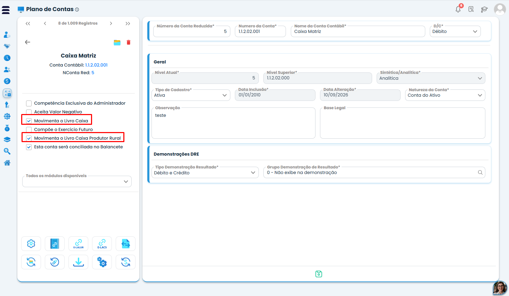This screenshot has height=296, width=509.
Task: Go to the home icon in sidebar
Action: [x=7, y=163]
